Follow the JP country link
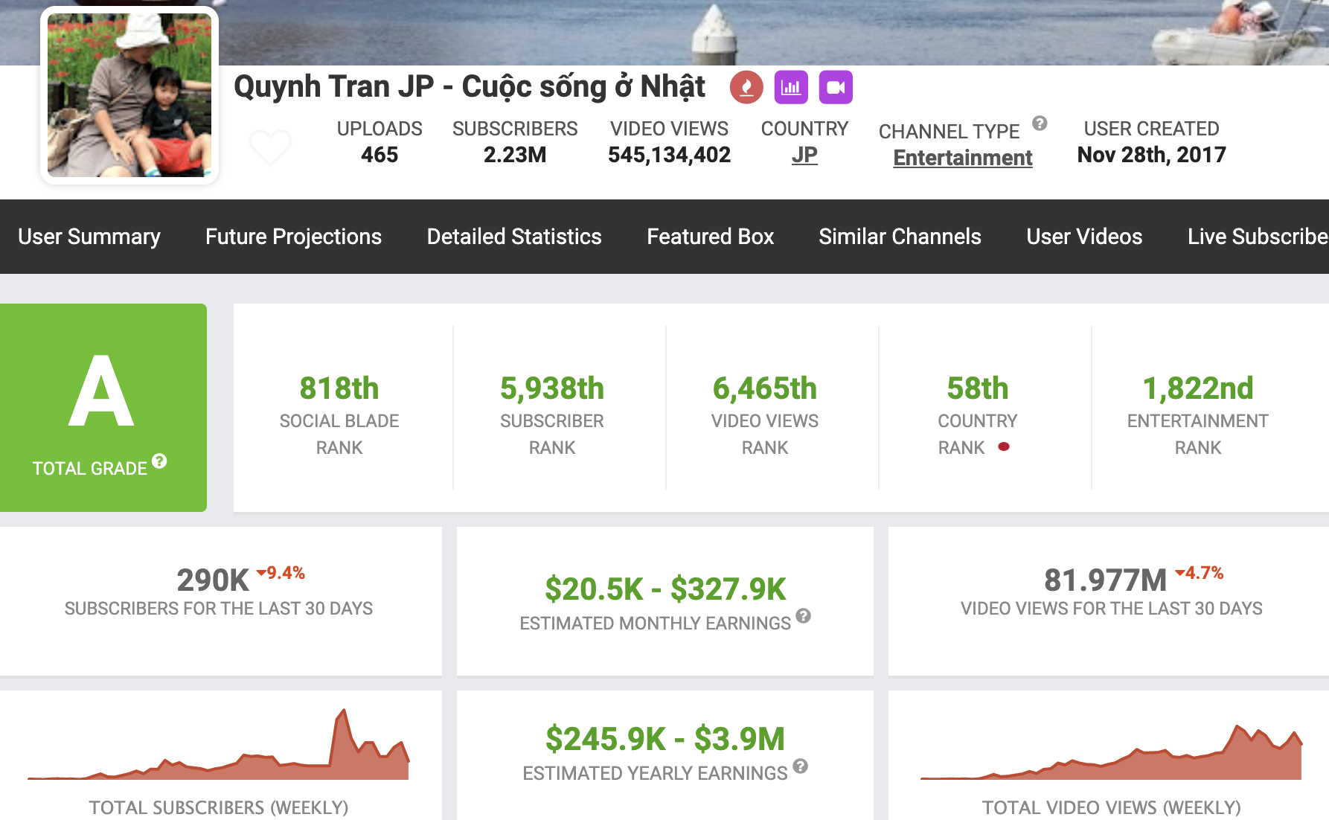 pyautogui.click(x=804, y=155)
